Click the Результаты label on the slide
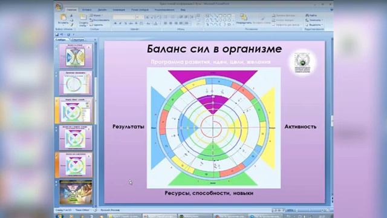The width and height of the screenshot is (387, 218). (x=128, y=127)
